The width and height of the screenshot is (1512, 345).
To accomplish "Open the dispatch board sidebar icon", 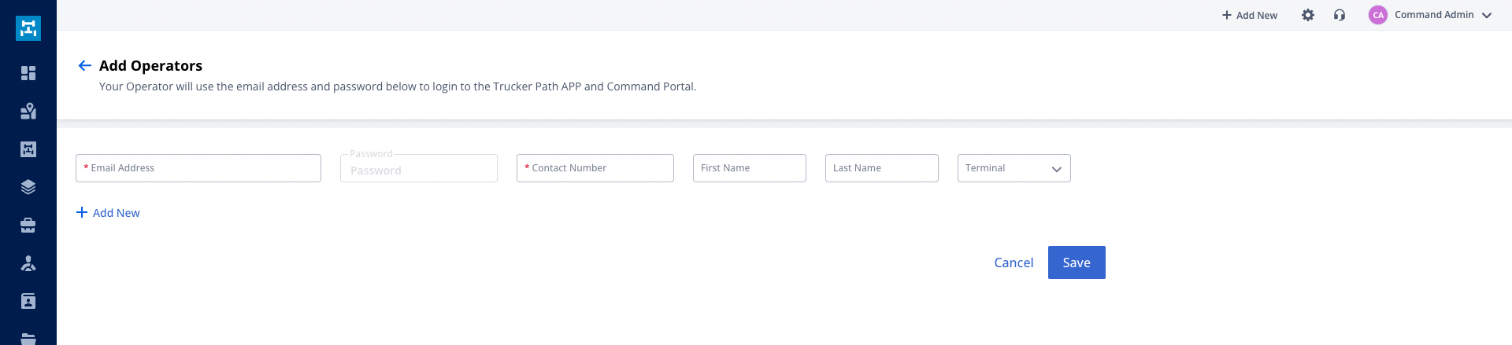I will 28,149.
